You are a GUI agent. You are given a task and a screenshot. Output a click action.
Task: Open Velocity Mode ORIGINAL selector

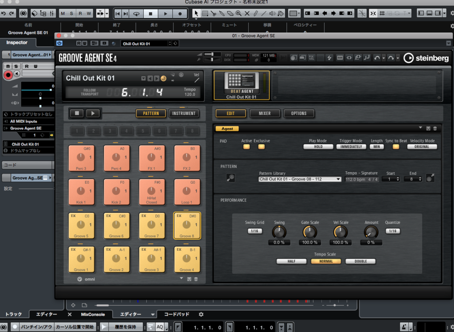point(422,147)
